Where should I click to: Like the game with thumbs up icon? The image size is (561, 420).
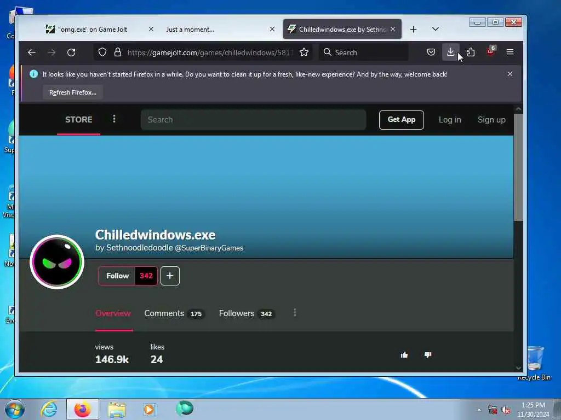(x=404, y=354)
